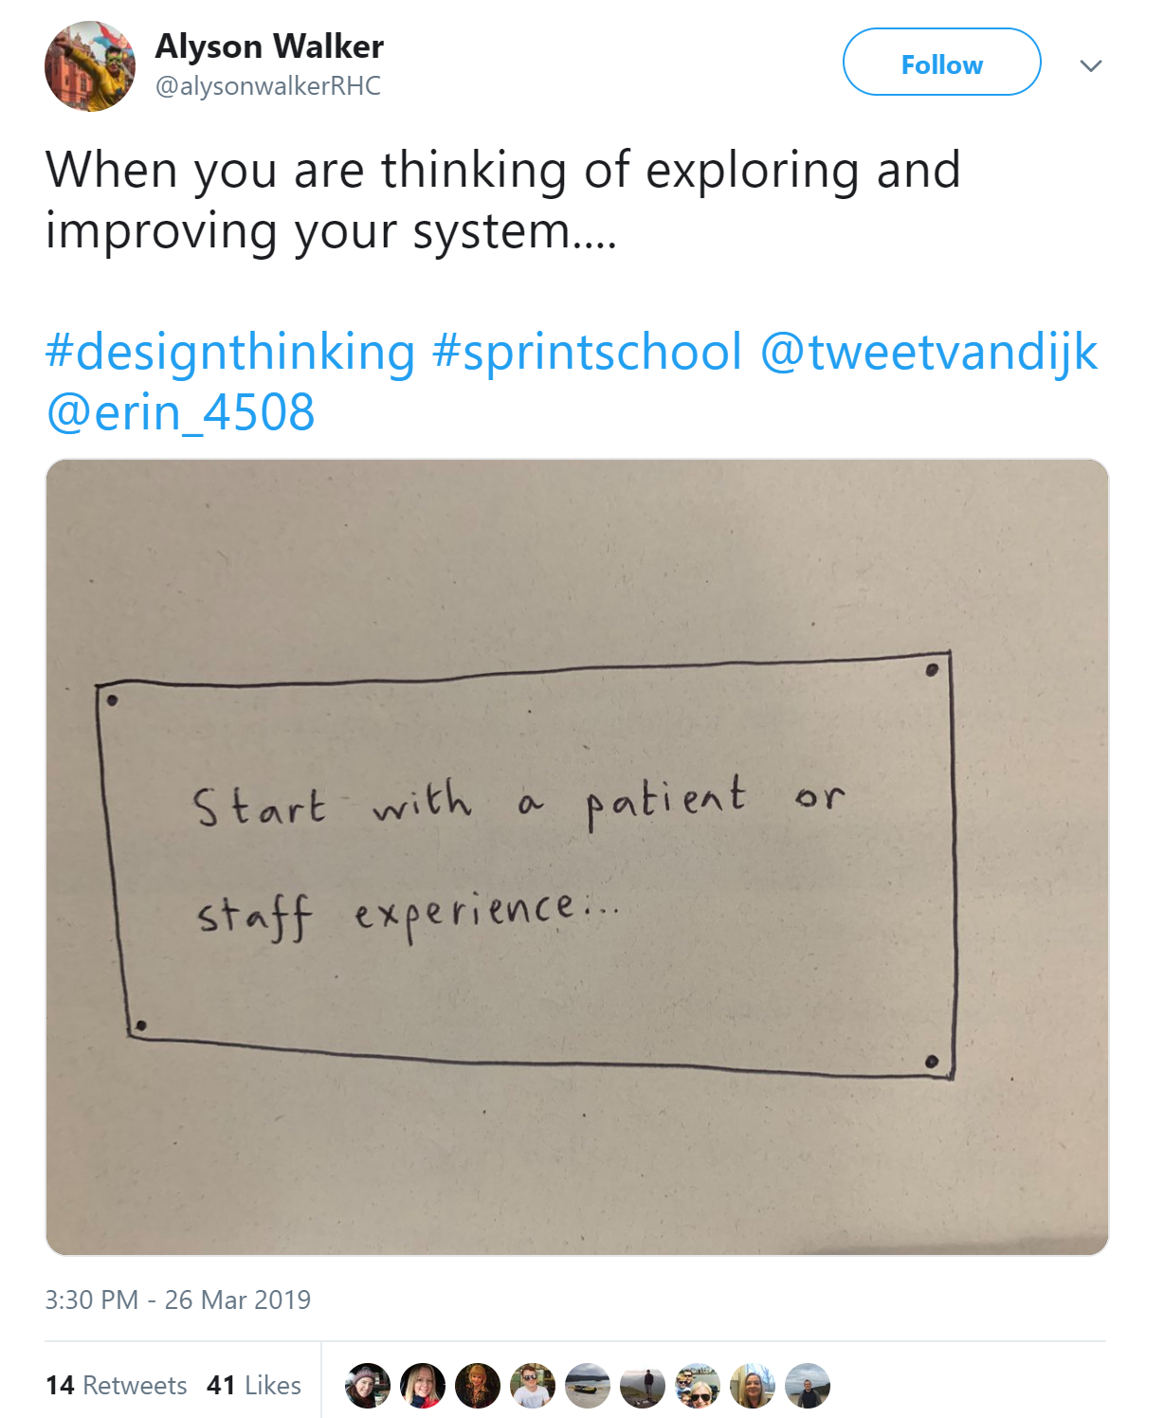
Task: Open second liker's avatar, blonde woman
Action: point(423,1386)
